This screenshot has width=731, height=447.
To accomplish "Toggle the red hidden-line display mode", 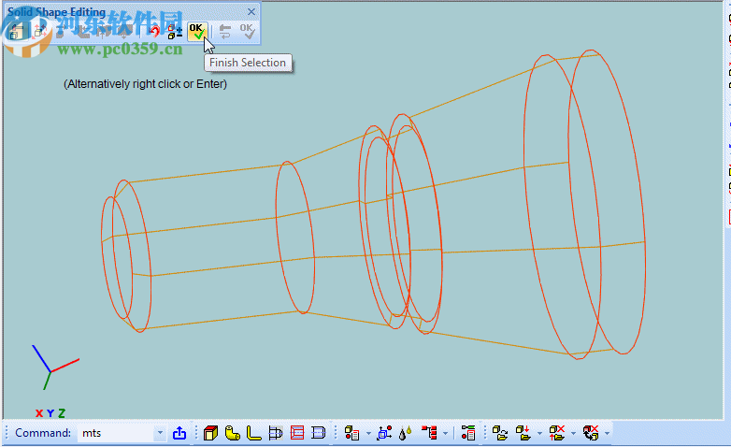I will (297, 433).
